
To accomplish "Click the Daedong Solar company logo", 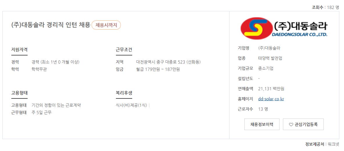I will tap(284, 28).
